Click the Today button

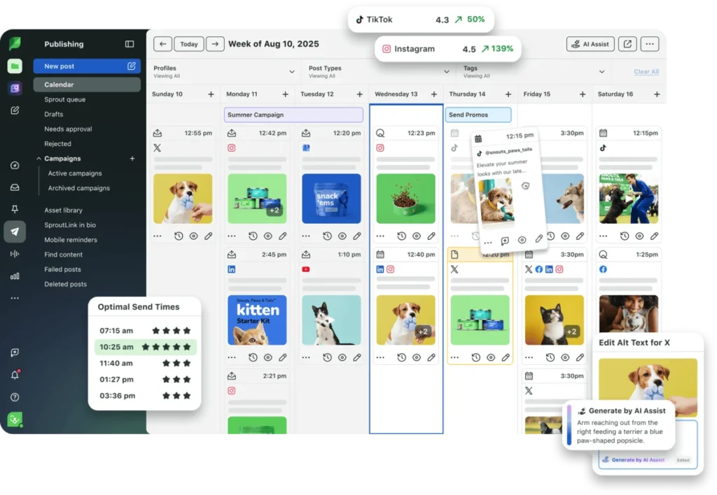(x=189, y=44)
